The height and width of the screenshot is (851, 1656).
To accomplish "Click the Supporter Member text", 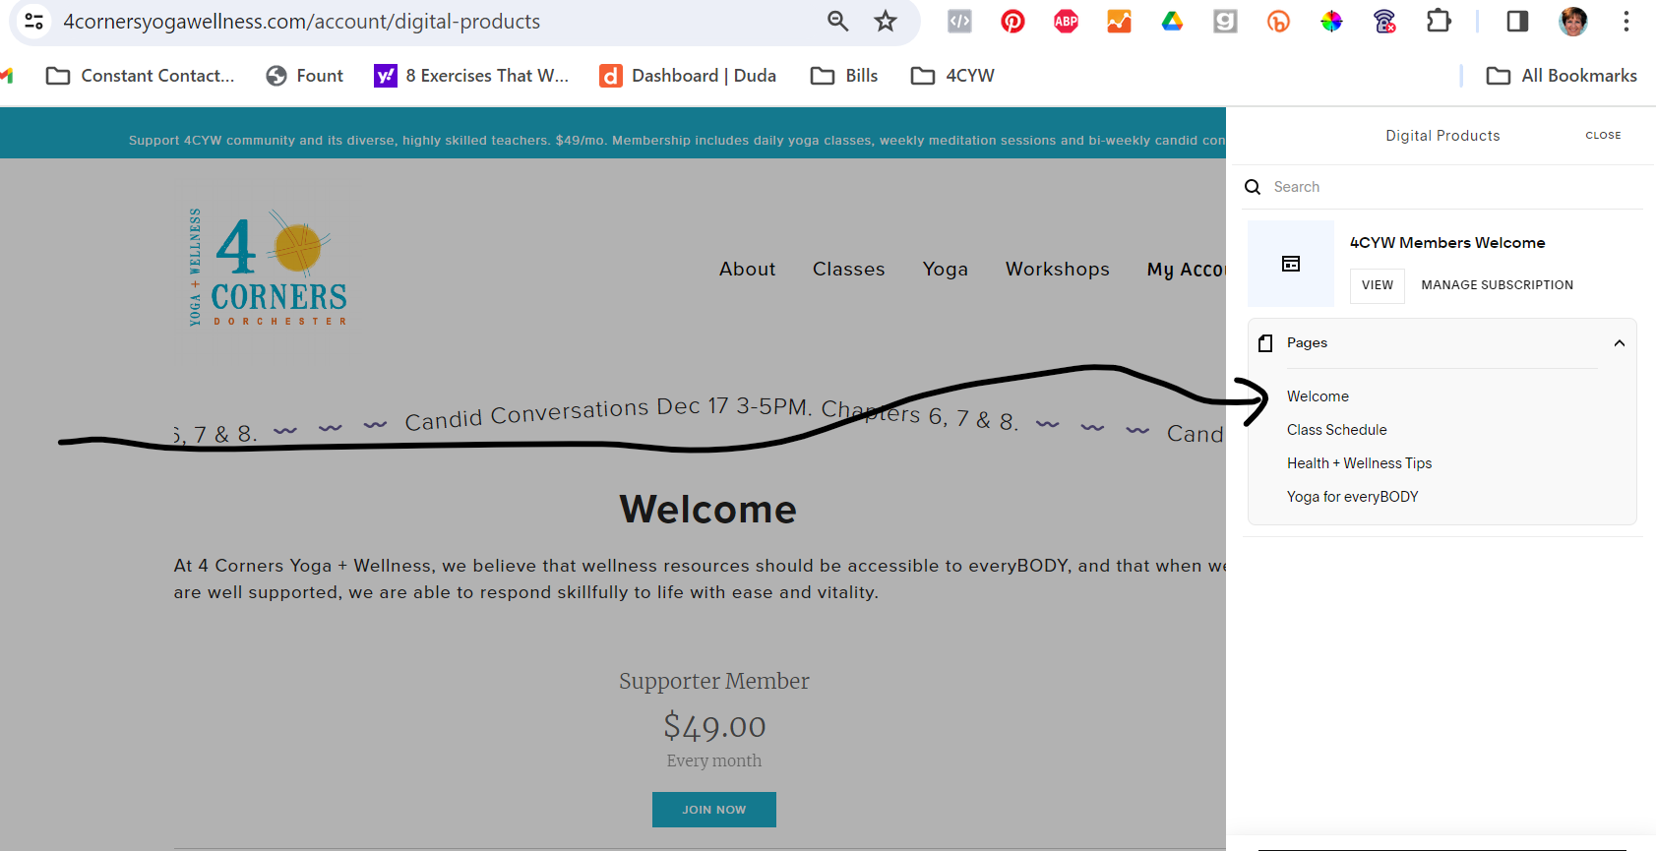I will pos(714,681).
